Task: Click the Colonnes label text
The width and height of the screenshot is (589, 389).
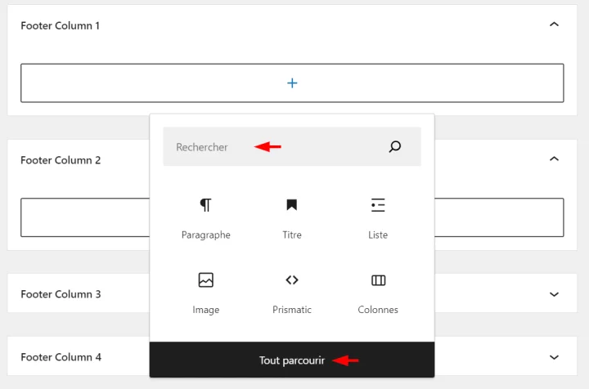Action: (x=378, y=310)
